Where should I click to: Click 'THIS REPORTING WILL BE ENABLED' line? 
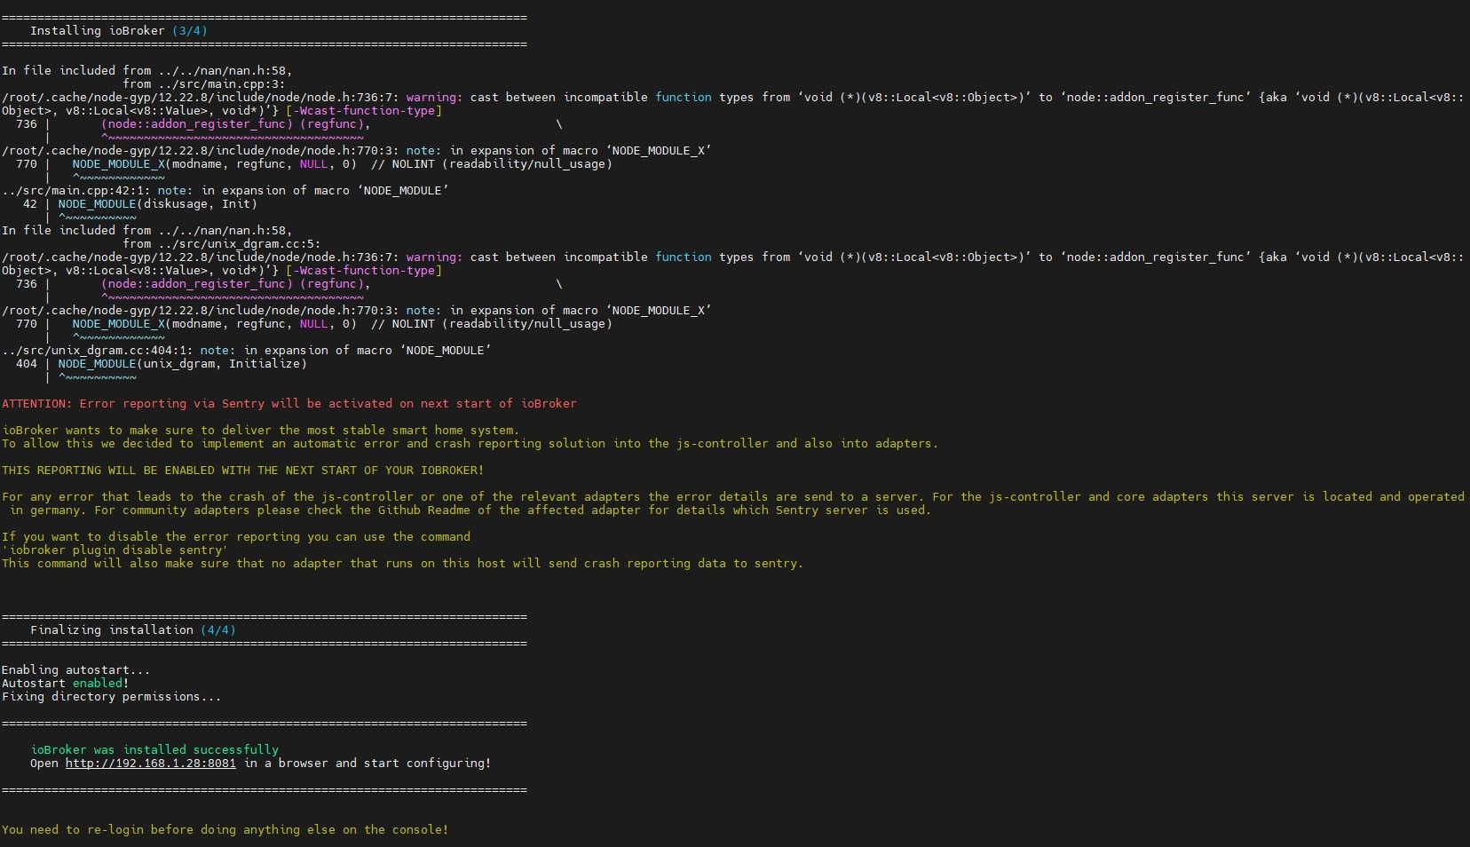243,470
